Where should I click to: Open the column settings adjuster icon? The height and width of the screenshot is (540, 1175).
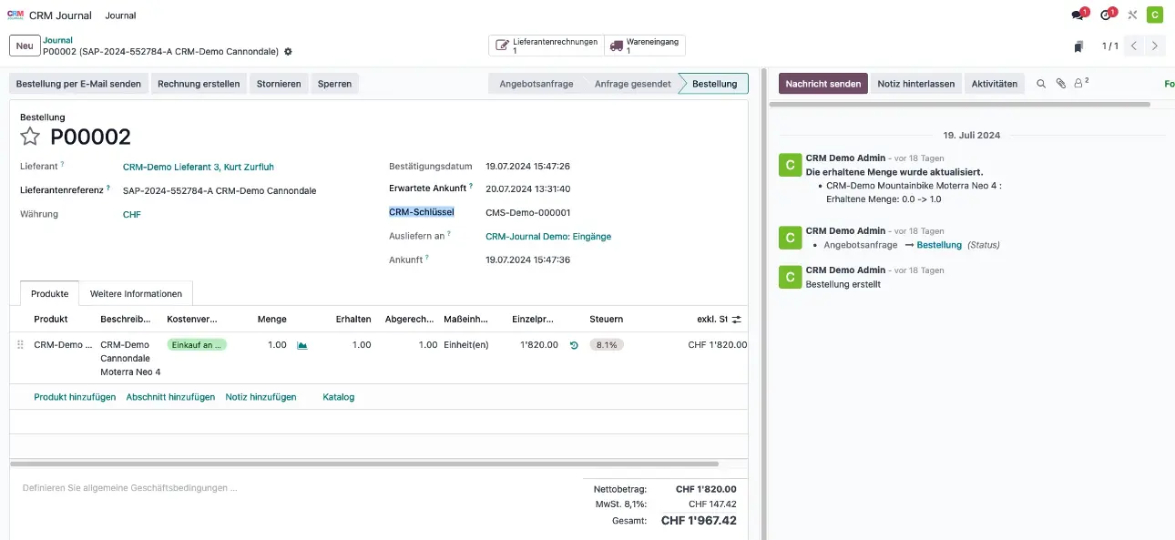point(737,320)
